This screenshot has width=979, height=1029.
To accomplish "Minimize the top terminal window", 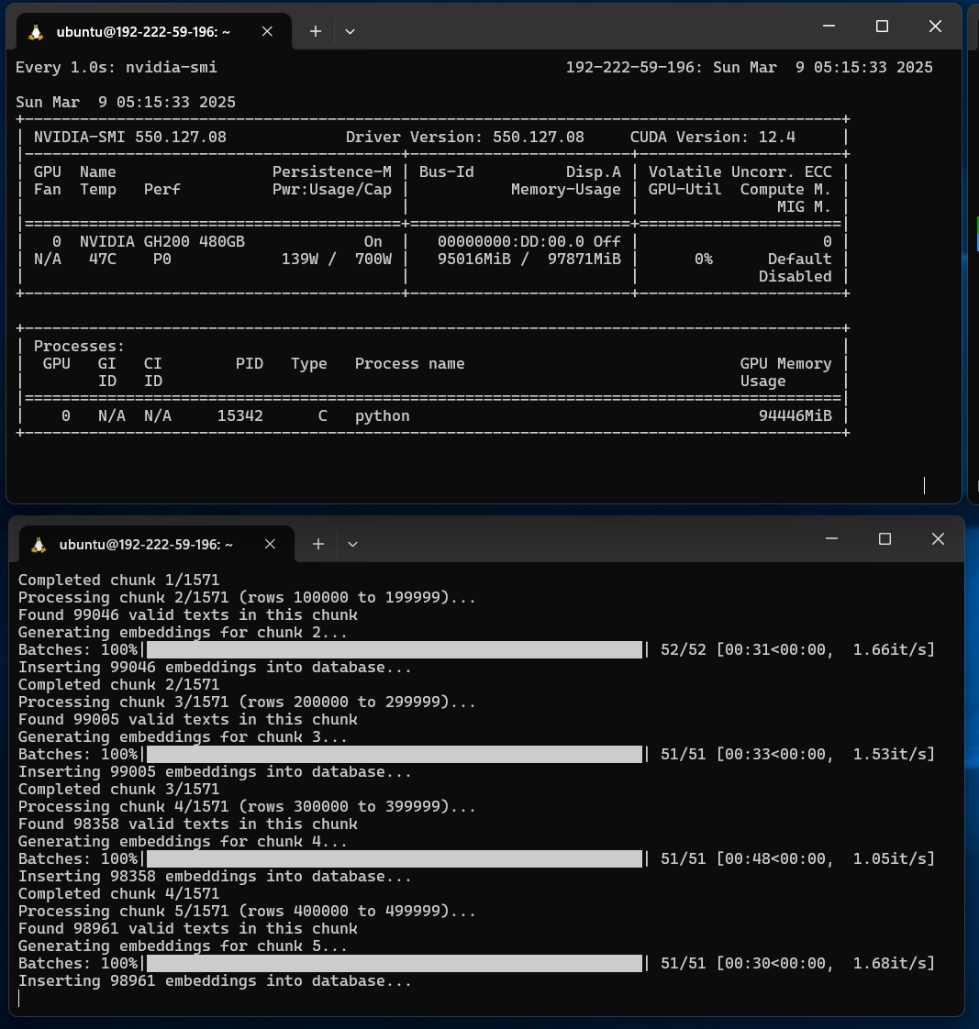I will point(829,27).
